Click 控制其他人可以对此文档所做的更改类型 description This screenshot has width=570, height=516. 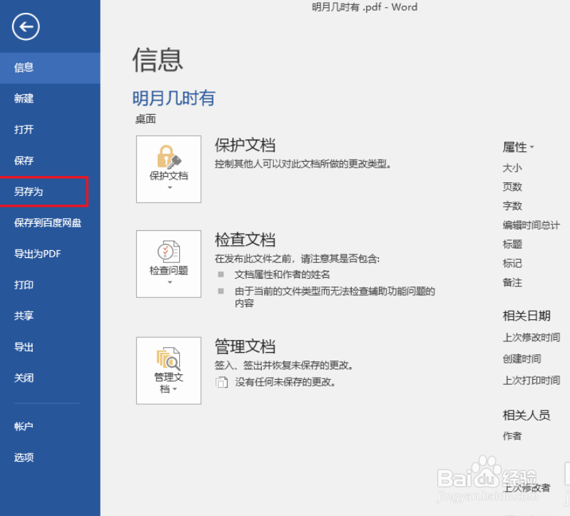302,164
